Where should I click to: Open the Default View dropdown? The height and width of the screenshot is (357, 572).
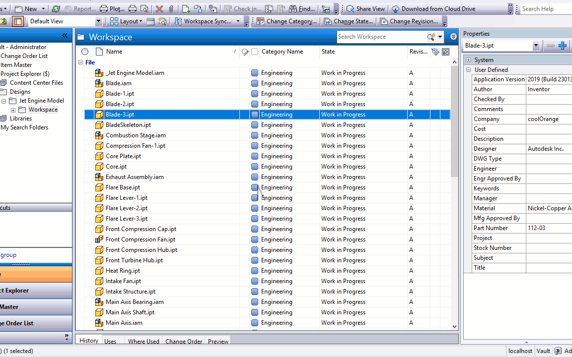click(98, 21)
